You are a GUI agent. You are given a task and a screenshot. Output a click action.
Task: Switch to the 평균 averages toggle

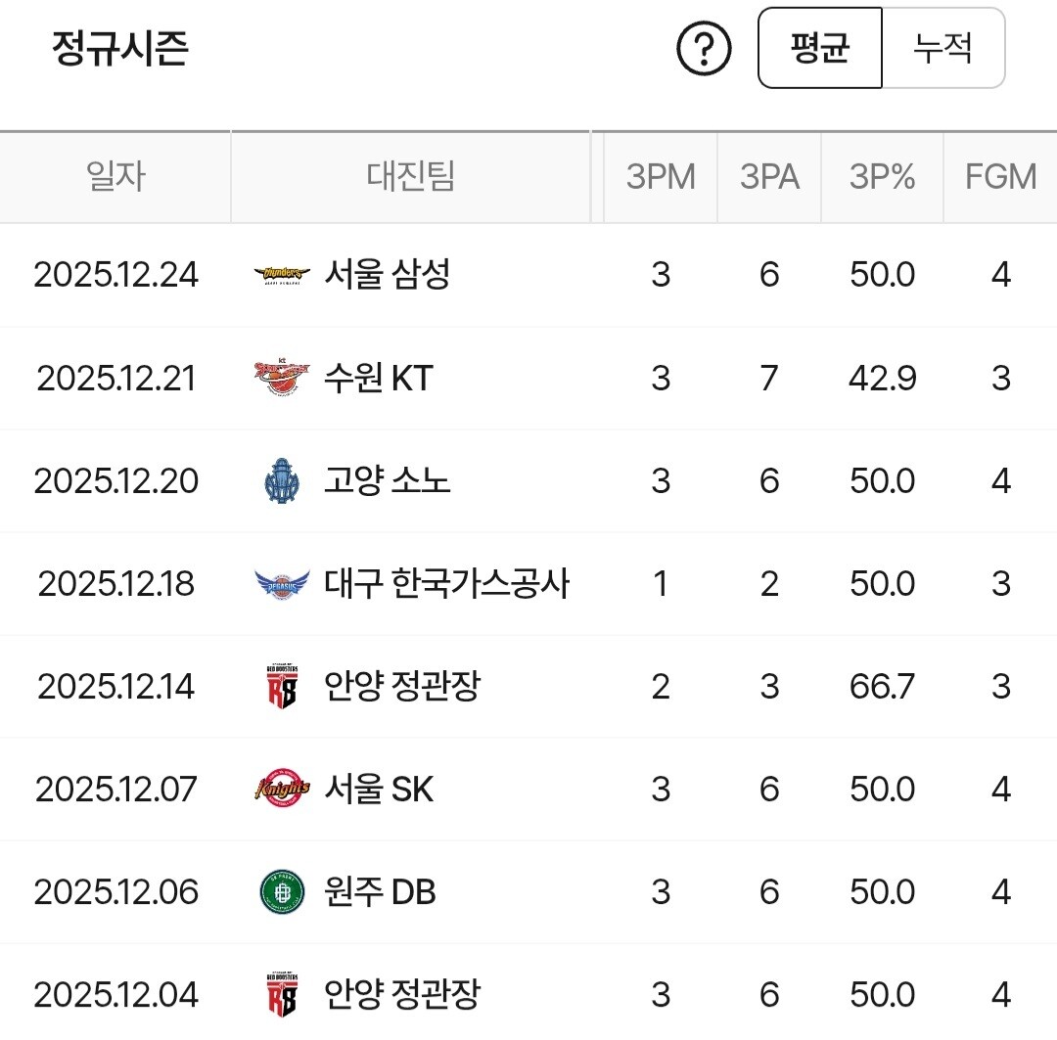point(820,48)
